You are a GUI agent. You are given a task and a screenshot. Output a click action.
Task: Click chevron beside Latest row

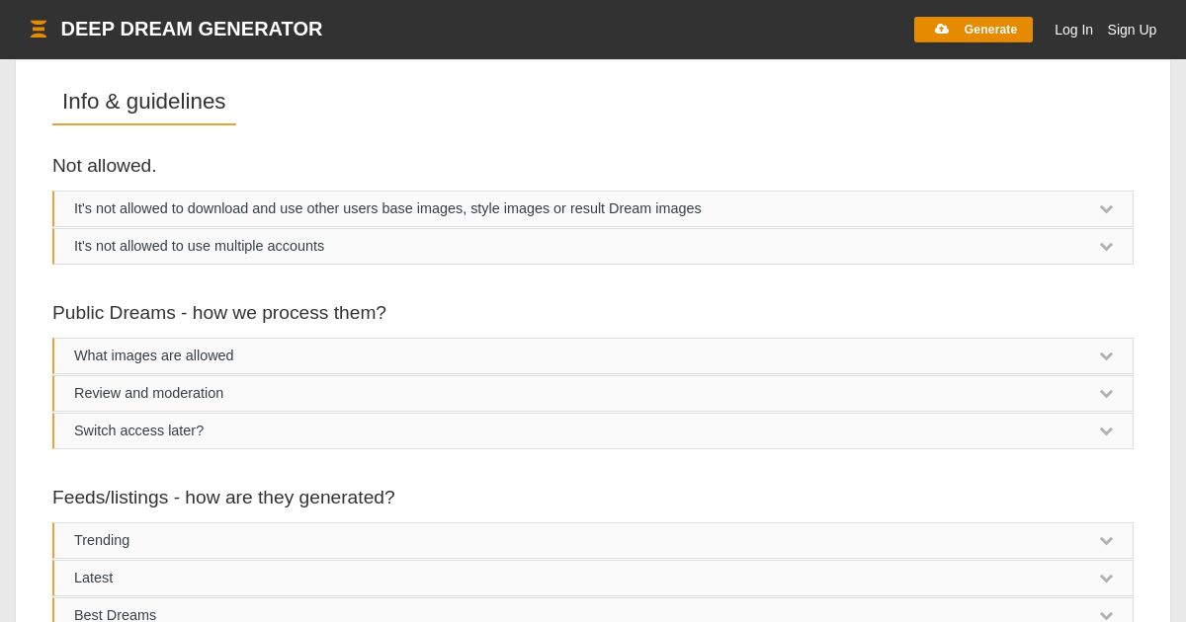[x=1106, y=579]
